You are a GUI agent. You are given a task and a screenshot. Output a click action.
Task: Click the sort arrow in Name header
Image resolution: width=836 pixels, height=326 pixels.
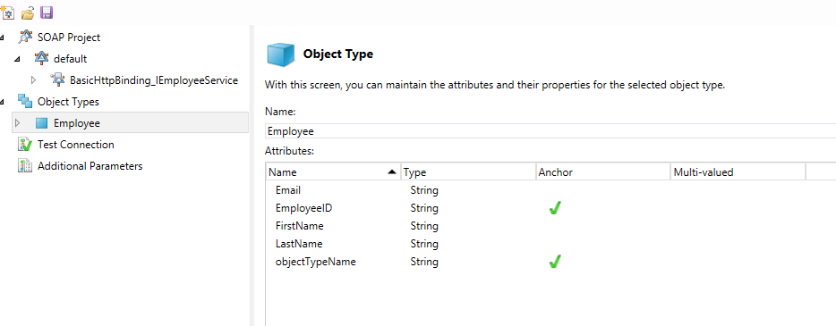click(392, 171)
